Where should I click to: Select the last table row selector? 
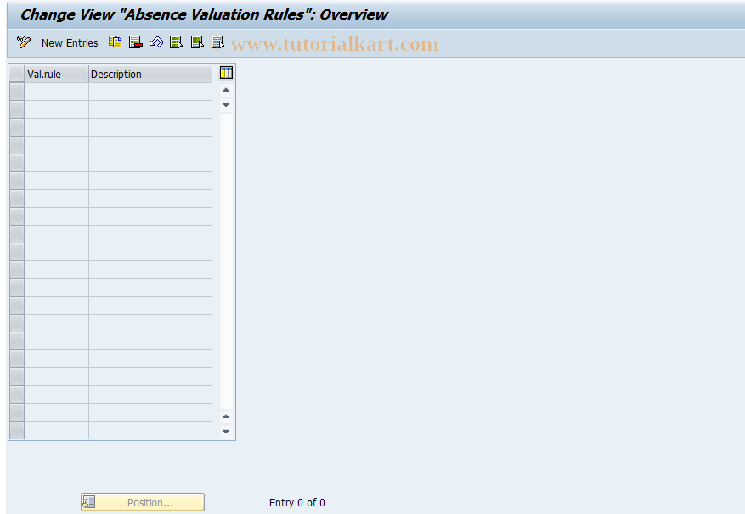tap(17, 430)
